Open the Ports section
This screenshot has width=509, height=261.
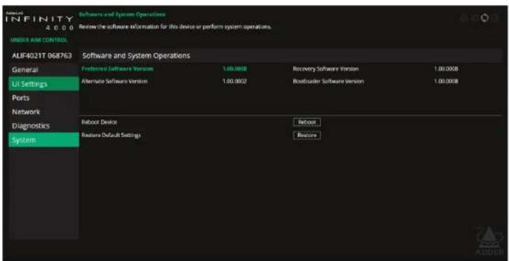[43, 98]
